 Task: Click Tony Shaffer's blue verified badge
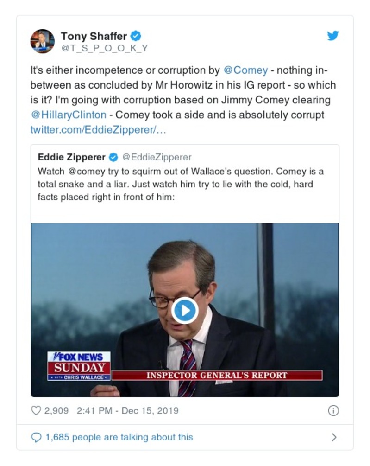click(135, 36)
